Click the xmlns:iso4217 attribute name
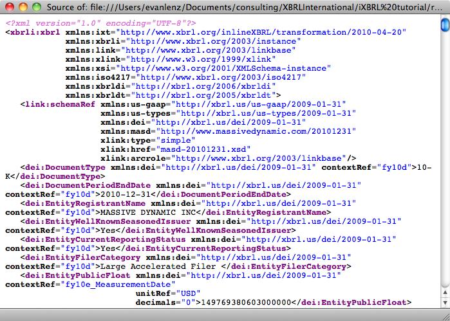Image resolution: width=450 pixels, height=321 pixels. 98,77
